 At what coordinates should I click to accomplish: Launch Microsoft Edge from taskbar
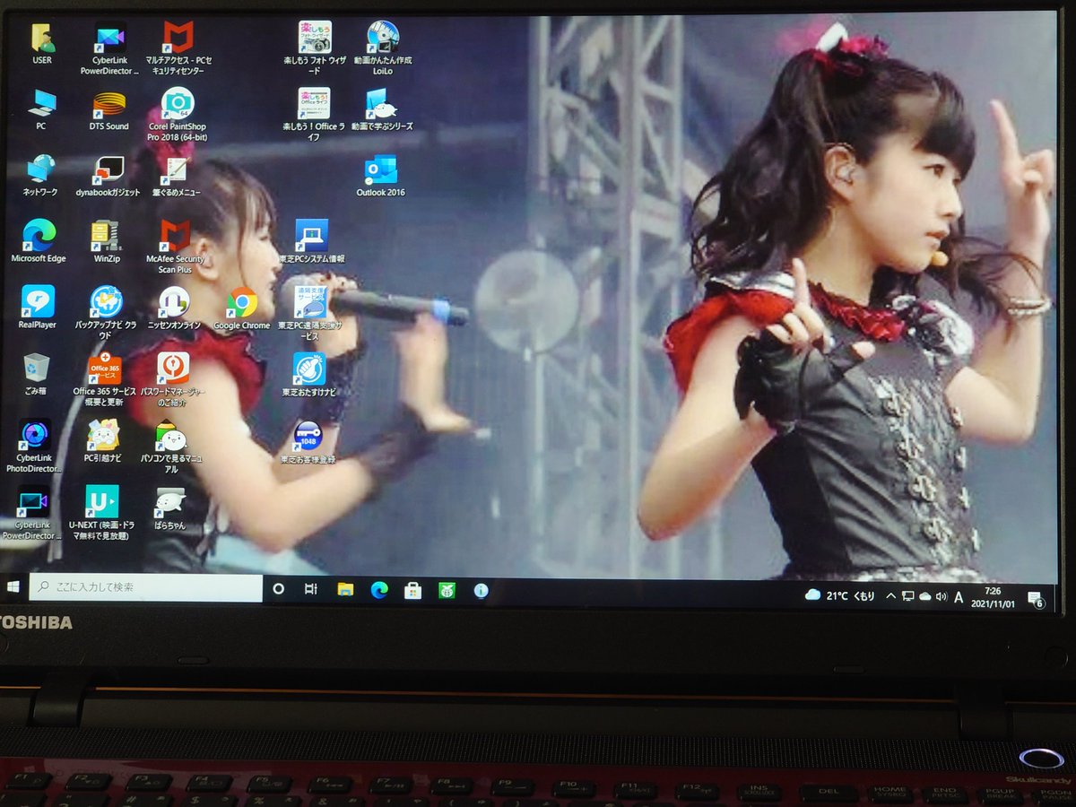pos(379,590)
